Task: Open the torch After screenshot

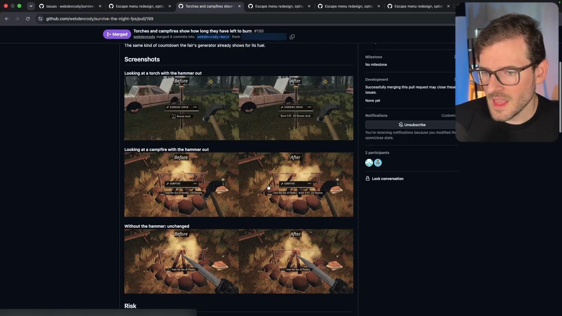Action: pyautogui.click(x=296, y=108)
